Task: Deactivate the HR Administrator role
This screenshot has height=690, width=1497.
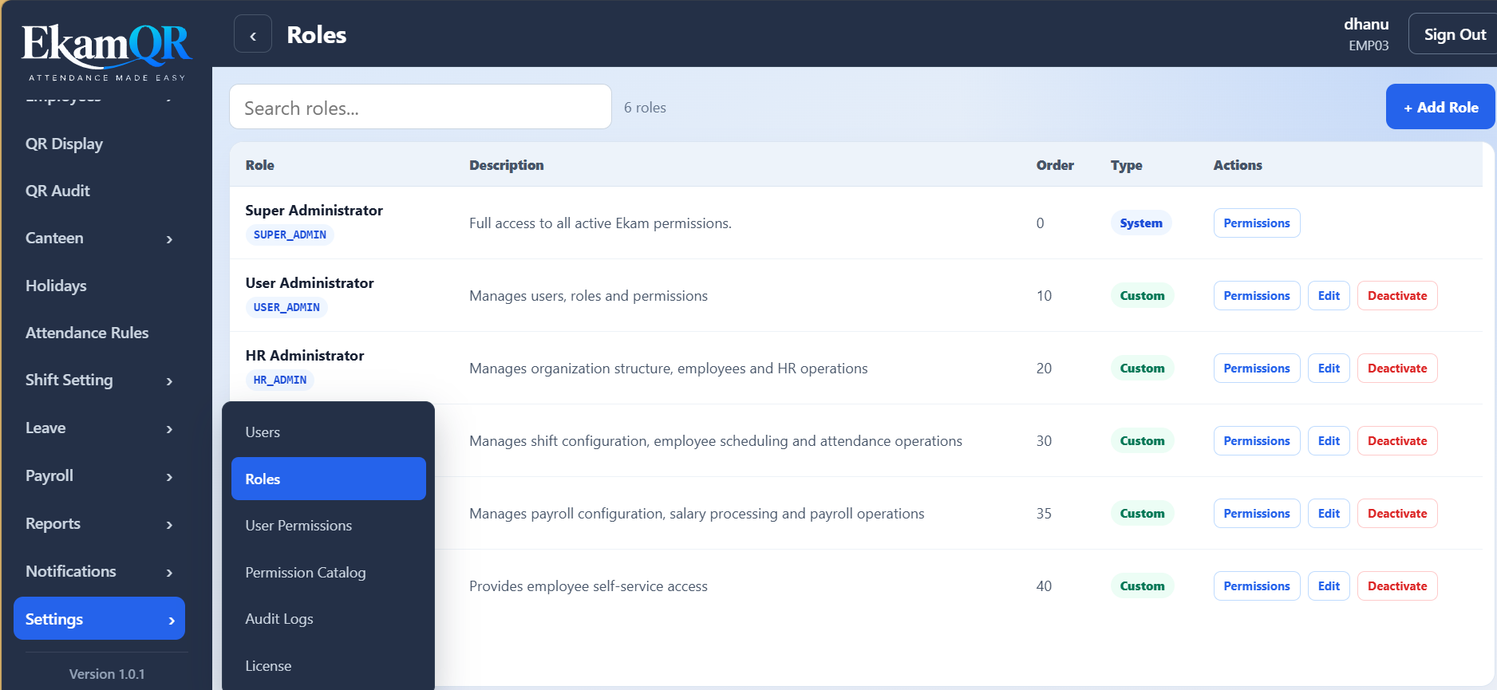Action: [x=1397, y=369]
